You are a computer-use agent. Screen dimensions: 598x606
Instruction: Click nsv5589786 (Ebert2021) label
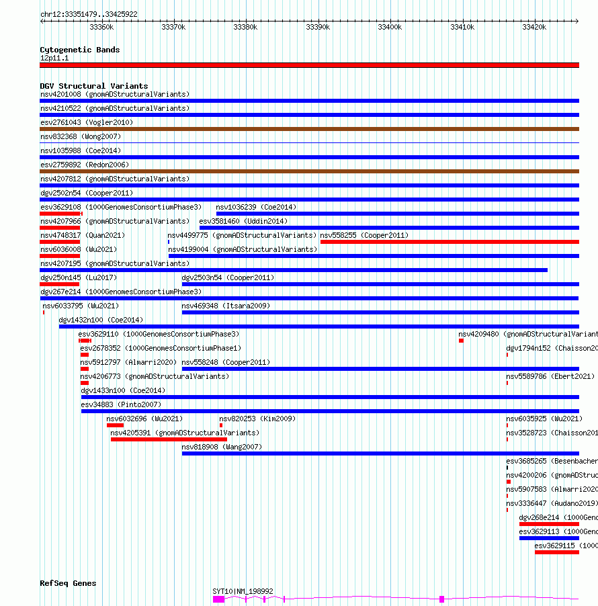[550, 376]
